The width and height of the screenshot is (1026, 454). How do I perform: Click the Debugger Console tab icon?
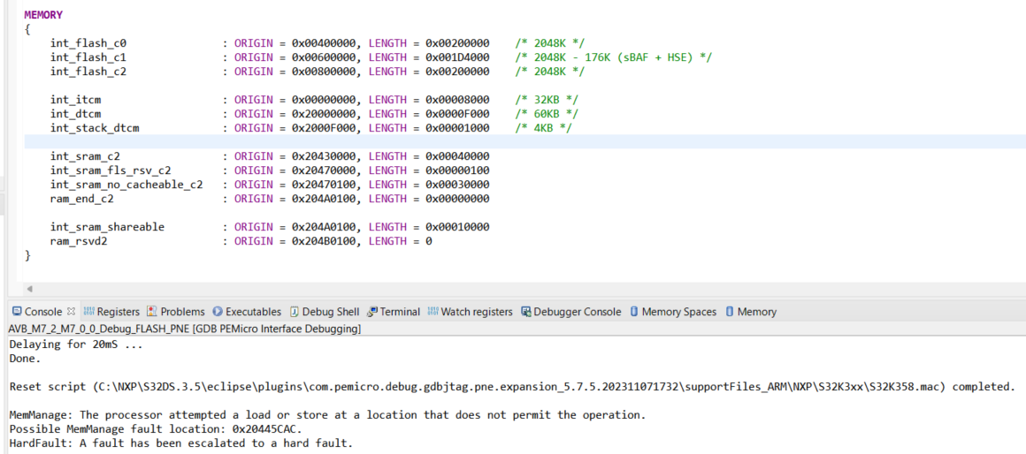pyautogui.click(x=526, y=312)
